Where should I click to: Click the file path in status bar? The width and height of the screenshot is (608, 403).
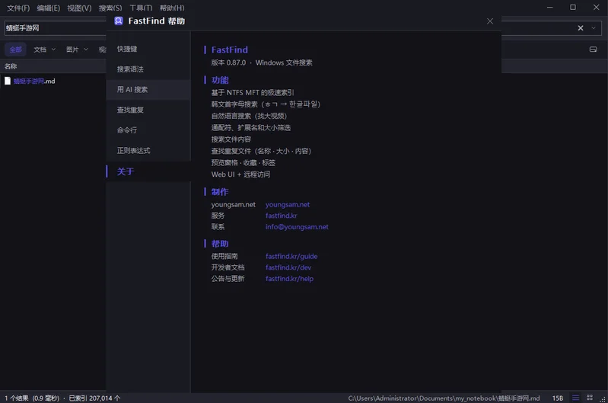(444, 398)
